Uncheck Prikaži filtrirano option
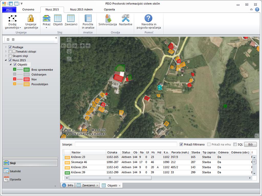The height and width of the screenshot is (196, 262). pos(181,144)
